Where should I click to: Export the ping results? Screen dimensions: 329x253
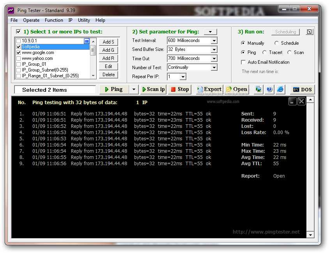(x=209, y=89)
